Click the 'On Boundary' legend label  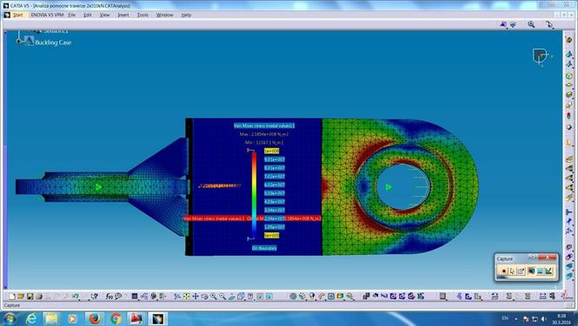[264, 248]
